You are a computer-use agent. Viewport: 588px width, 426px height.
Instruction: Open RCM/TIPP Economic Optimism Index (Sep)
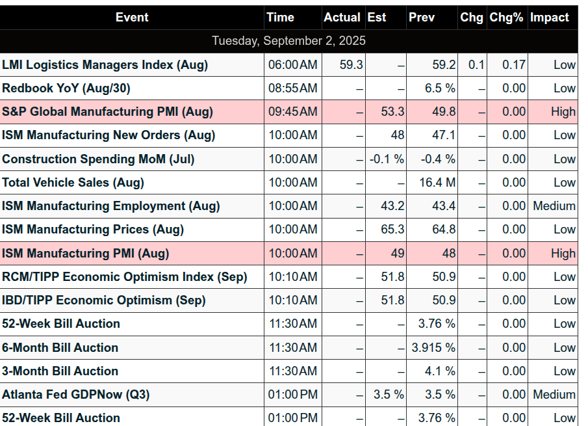point(125,277)
